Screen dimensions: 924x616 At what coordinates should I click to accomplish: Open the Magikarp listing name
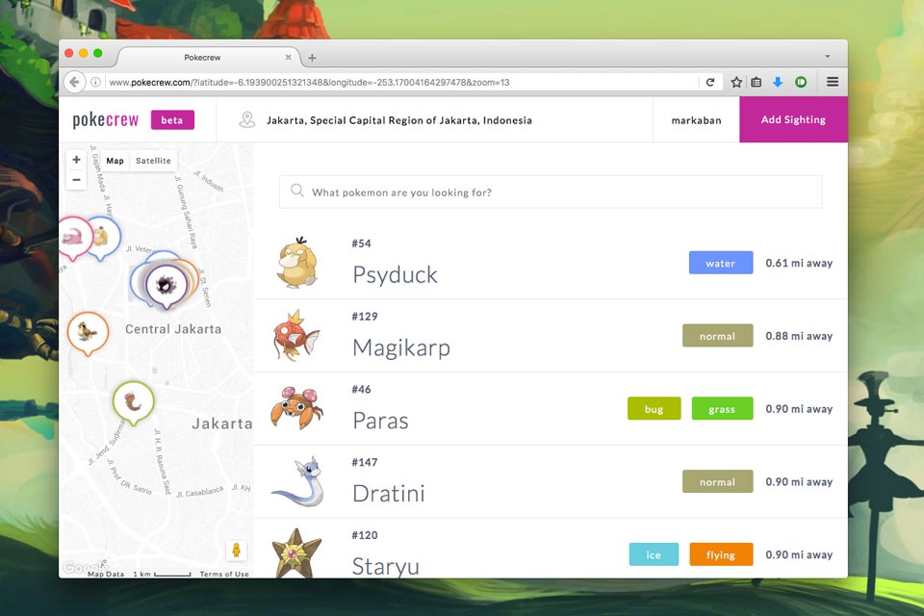point(401,347)
